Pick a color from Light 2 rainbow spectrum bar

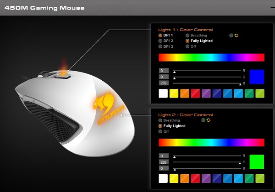[x=211, y=143]
